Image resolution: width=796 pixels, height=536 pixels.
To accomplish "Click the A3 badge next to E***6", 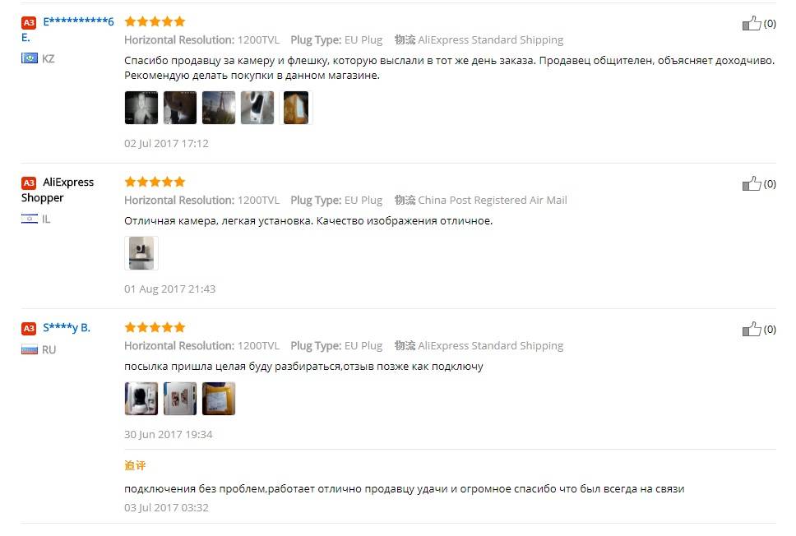I will point(29,22).
